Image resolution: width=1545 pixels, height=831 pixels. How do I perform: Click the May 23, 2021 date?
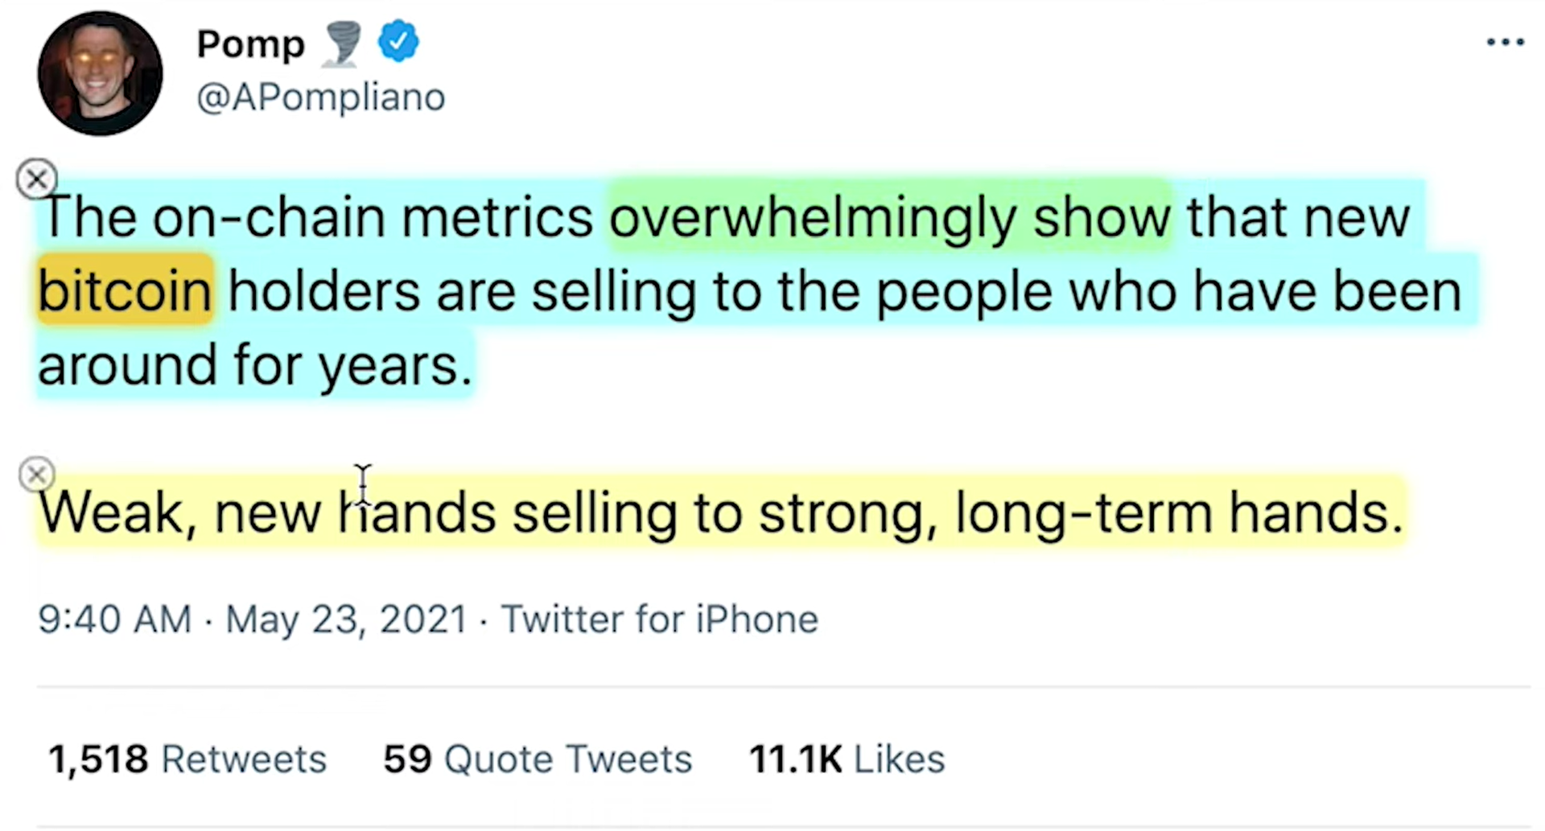pos(346,619)
